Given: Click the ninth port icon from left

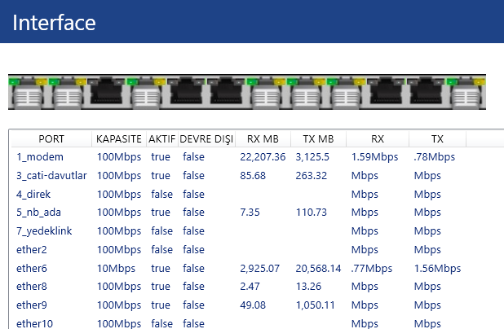Looking at the screenshot, I should [347, 93].
